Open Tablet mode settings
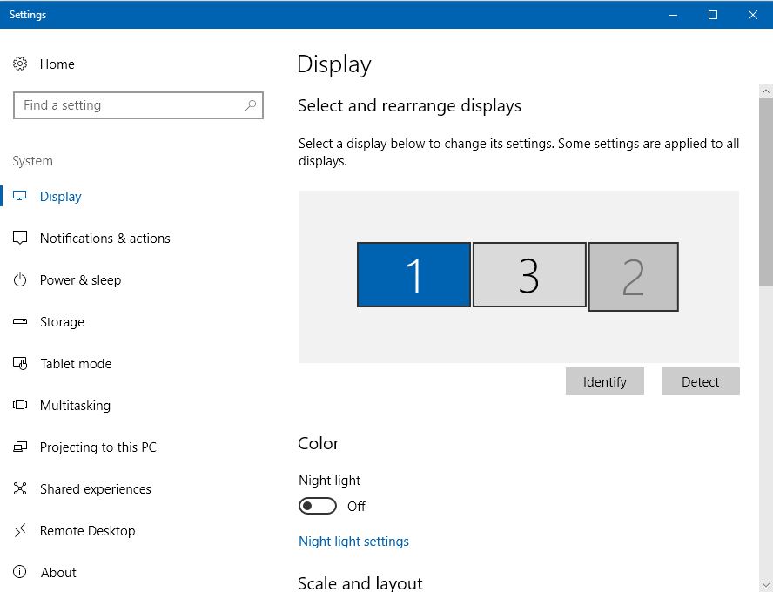The image size is (773, 592). pos(76,363)
